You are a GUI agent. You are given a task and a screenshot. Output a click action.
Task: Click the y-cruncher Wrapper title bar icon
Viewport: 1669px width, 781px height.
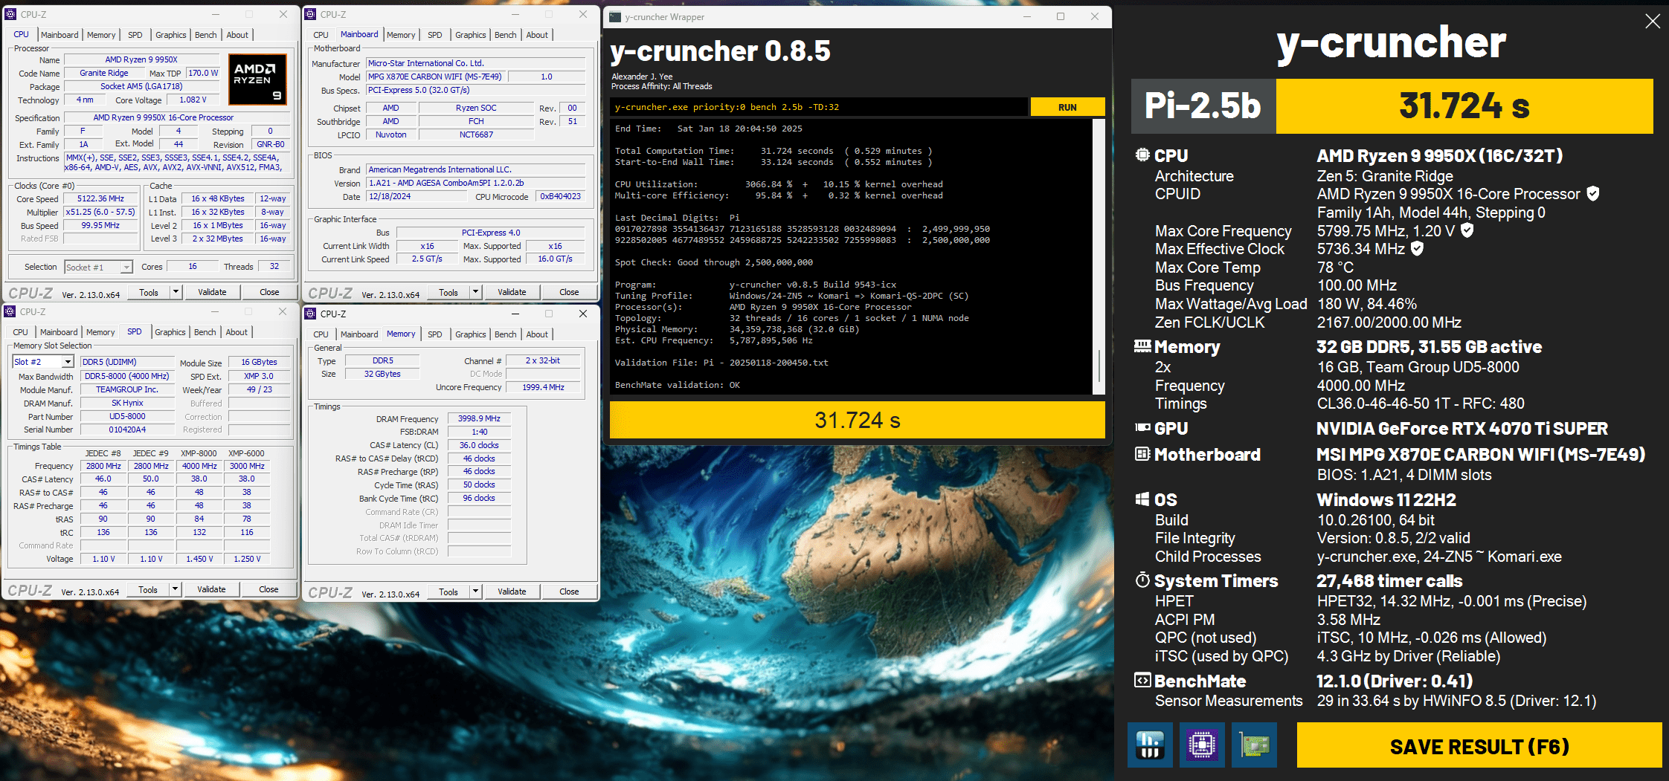pos(615,17)
